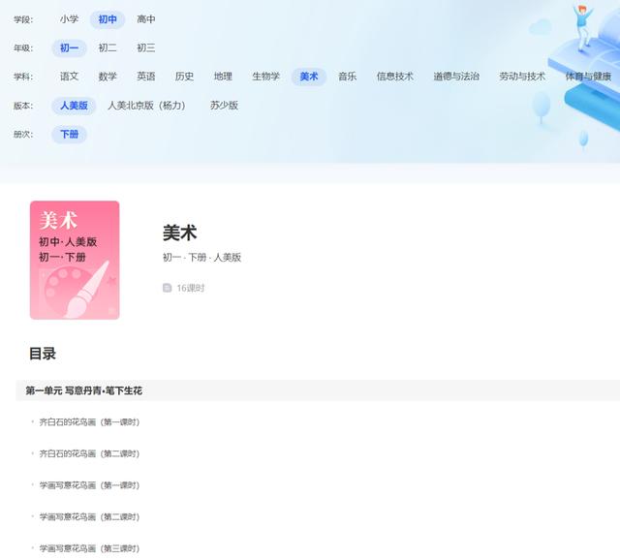
Task: Open the pink 美术 textbook cover thumbnail
Action: pos(75,260)
